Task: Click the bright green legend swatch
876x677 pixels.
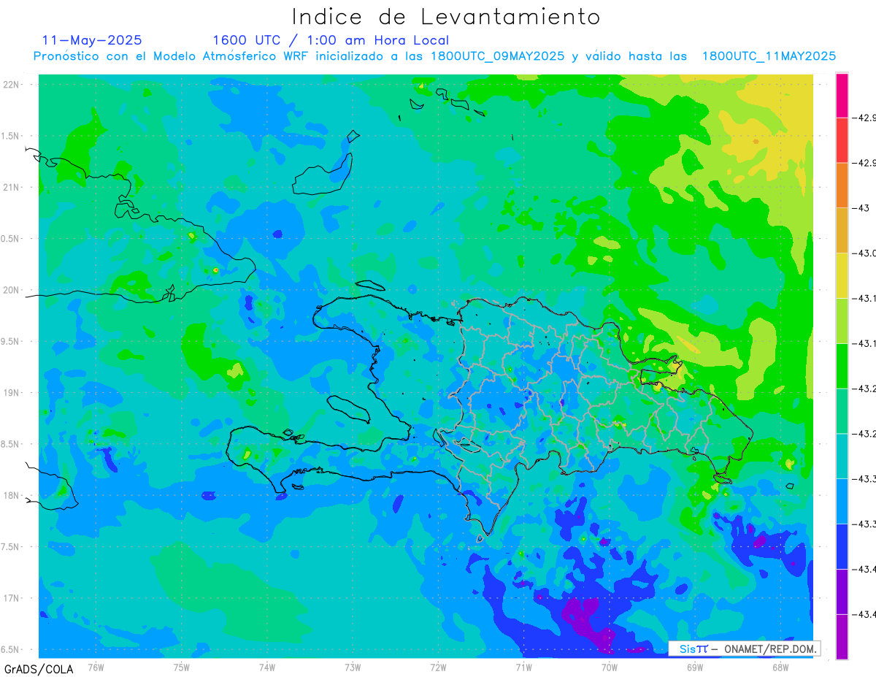Action: pos(842,366)
